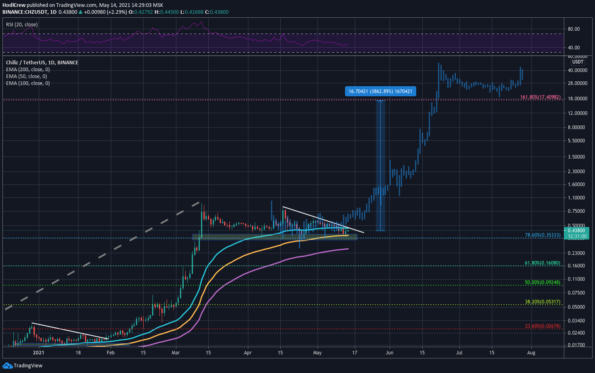The height and width of the screenshot is (373, 595).
Task: Click the 78.60%(0.35333) Fibonacci level label
Action: click(542, 235)
